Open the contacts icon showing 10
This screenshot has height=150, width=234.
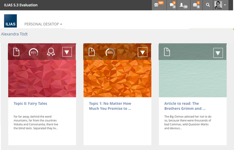click(183, 5)
